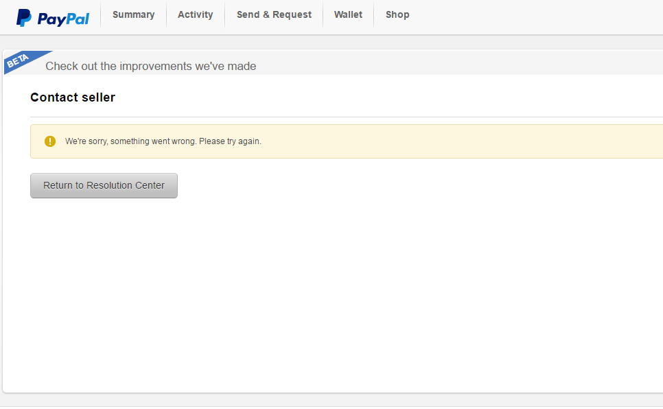
Task: Go to the Activity tab
Action: pyautogui.click(x=195, y=14)
